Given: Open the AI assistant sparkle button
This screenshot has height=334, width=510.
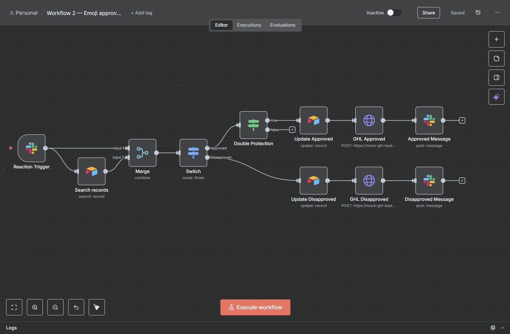Looking at the screenshot, I should [x=497, y=97].
